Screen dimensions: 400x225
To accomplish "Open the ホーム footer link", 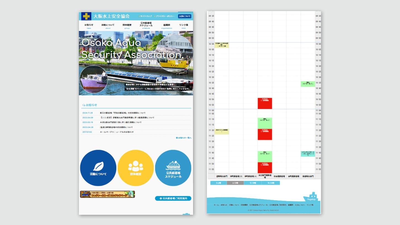I will pyautogui.click(x=216, y=205).
